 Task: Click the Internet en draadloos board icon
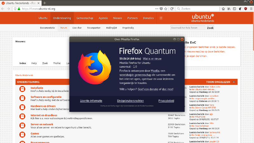(x=22, y=116)
